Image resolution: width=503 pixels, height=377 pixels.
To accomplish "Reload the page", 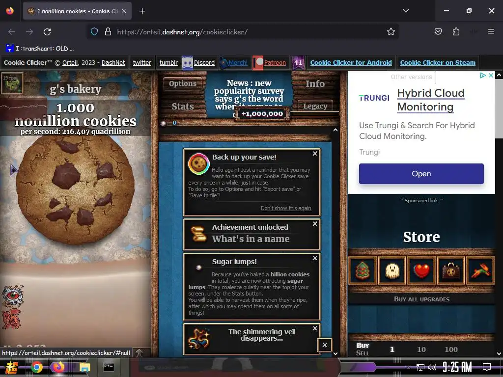I will [47, 32].
